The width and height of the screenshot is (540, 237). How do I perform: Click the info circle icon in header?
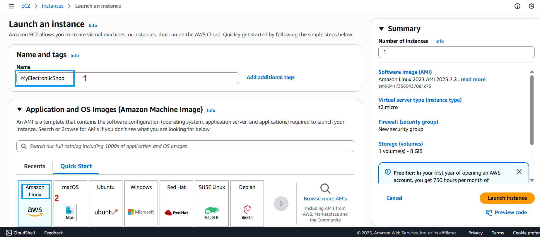point(517,6)
